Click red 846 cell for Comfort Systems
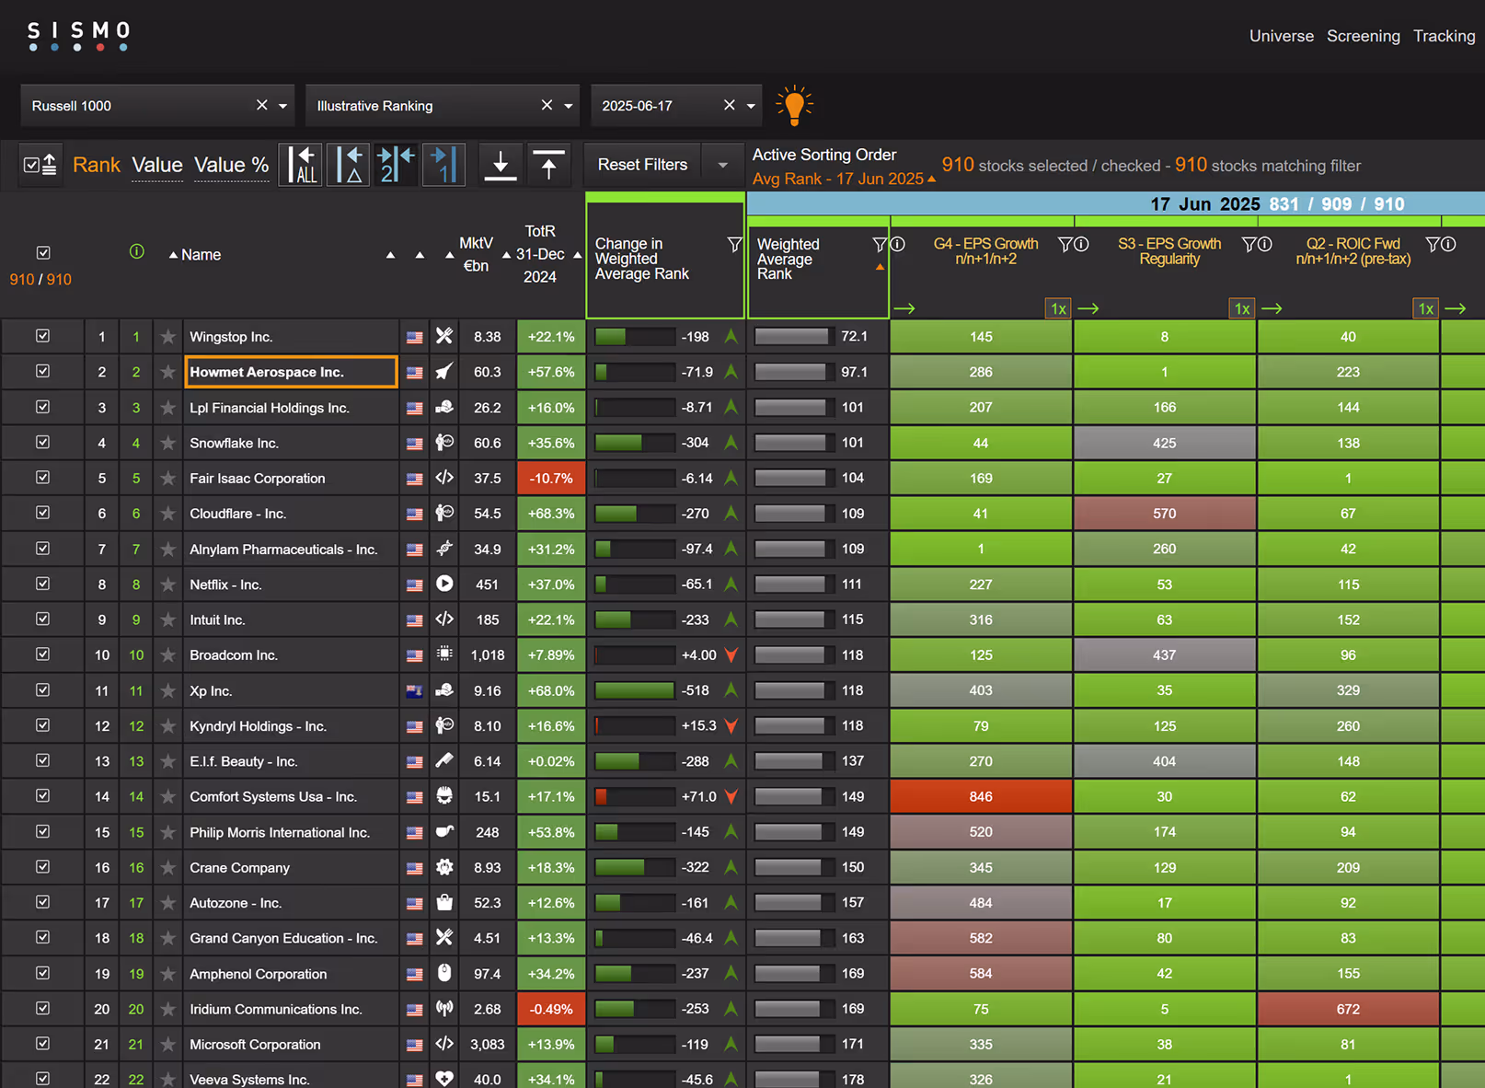The height and width of the screenshot is (1088, 1485). pyautogui.click(x=981, y=796)
